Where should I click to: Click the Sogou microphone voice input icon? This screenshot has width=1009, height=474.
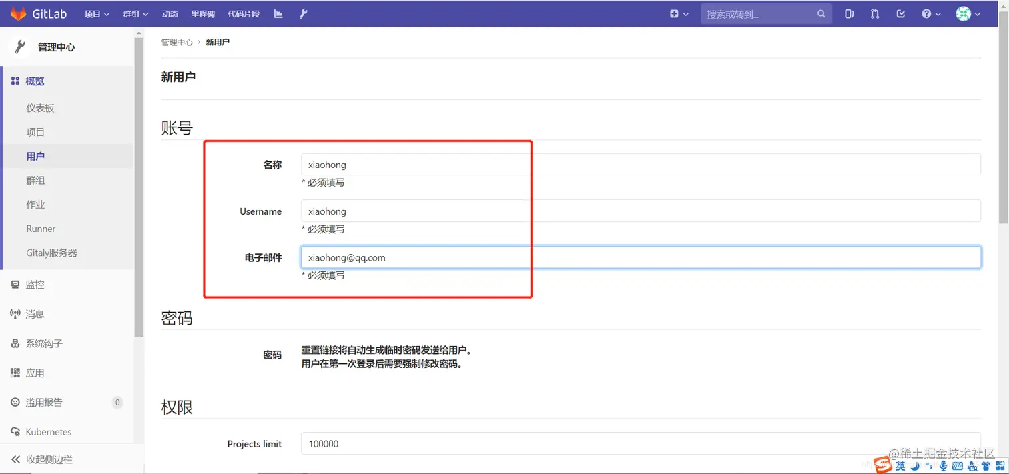[942, 466]
